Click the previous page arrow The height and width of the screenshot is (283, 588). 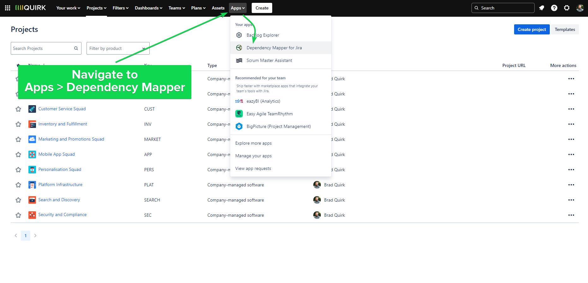[x=16, y=236]
